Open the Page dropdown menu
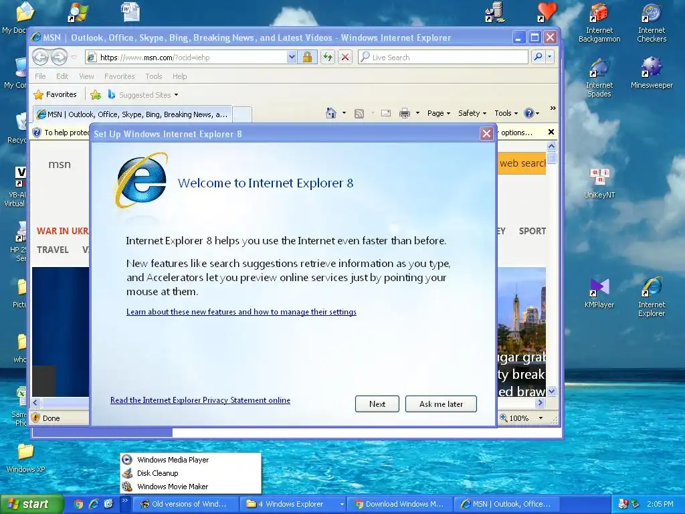Image resolution: width=685 pixels, height=514 pixels. click(x=439, y=113)
